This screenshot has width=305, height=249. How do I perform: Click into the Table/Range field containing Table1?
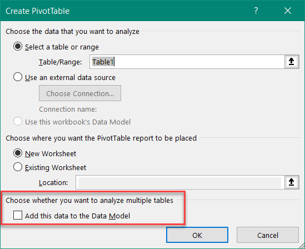pyautogui.click(x=187, y=62)
